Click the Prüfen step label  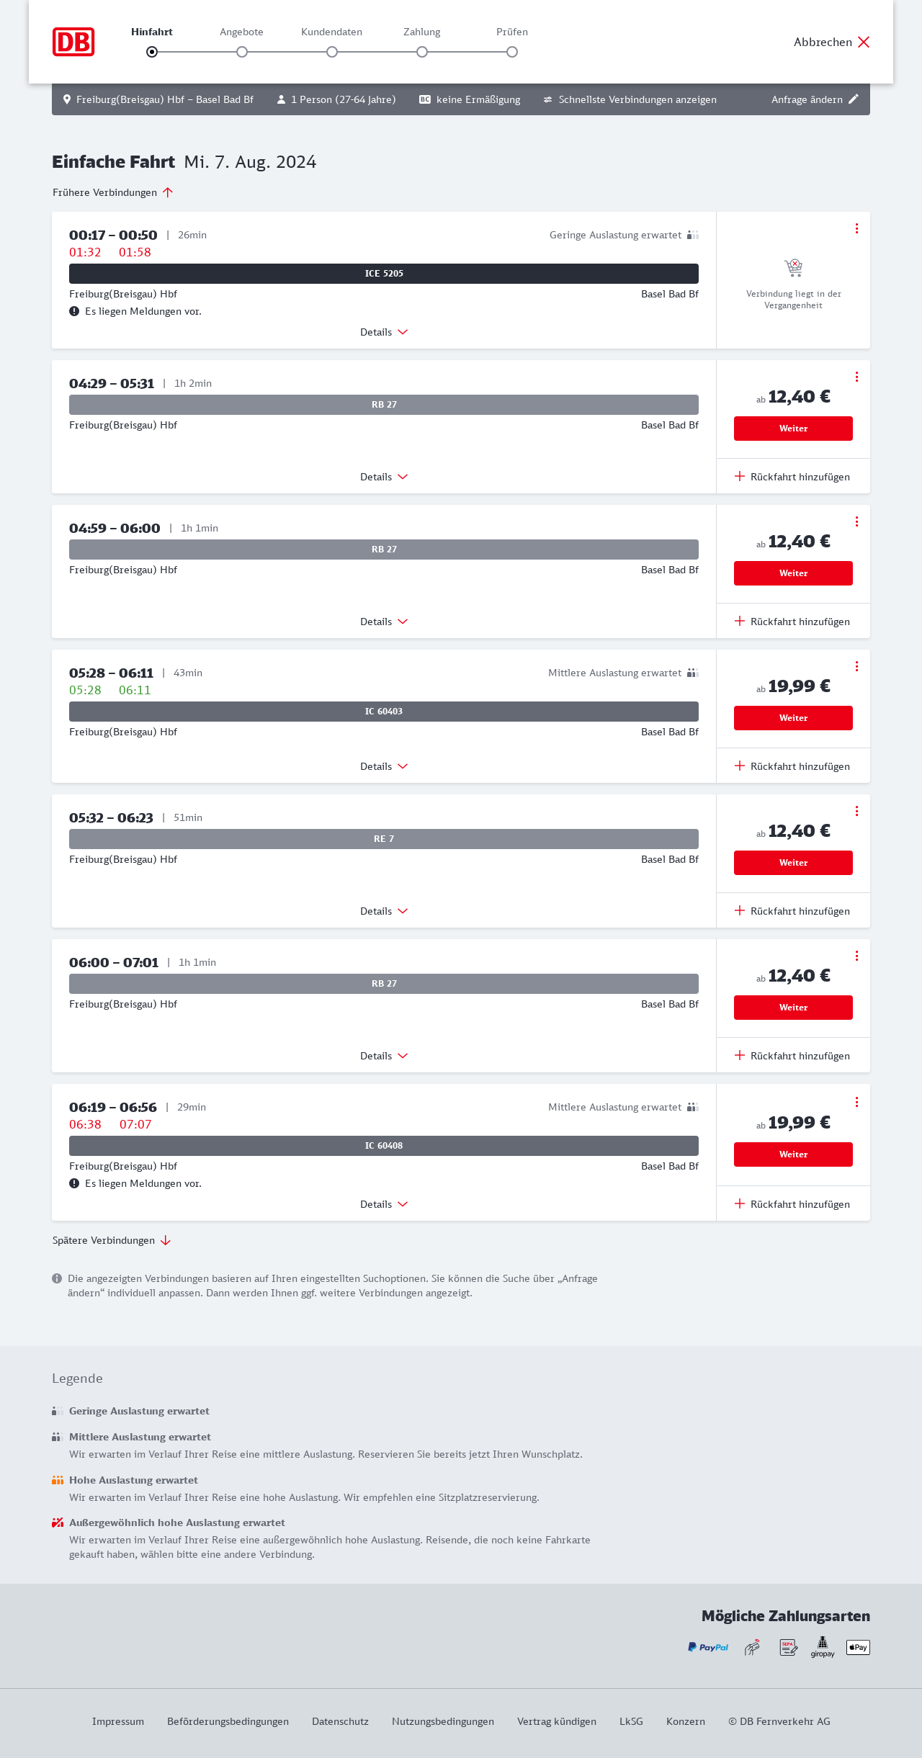(512, 32)
